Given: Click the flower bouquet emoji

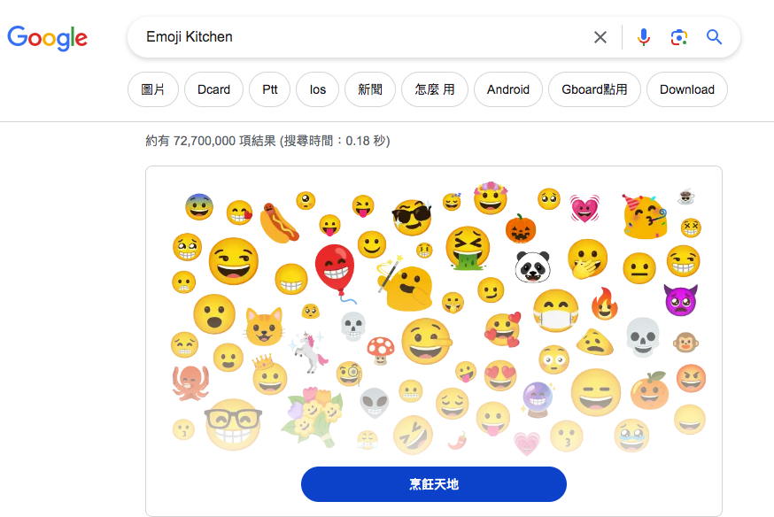Looking at the screenshot, I should tap(312, 416).
